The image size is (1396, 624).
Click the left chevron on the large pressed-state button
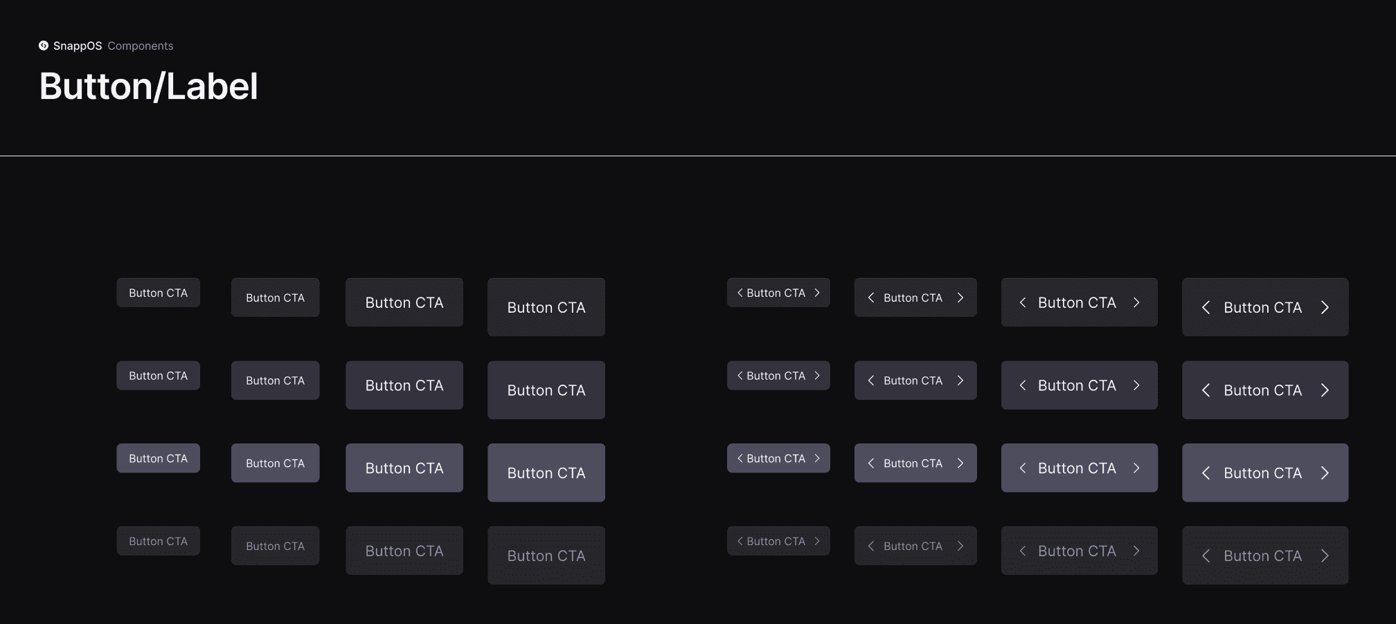pyautogui.click(x=1023, y=468)
